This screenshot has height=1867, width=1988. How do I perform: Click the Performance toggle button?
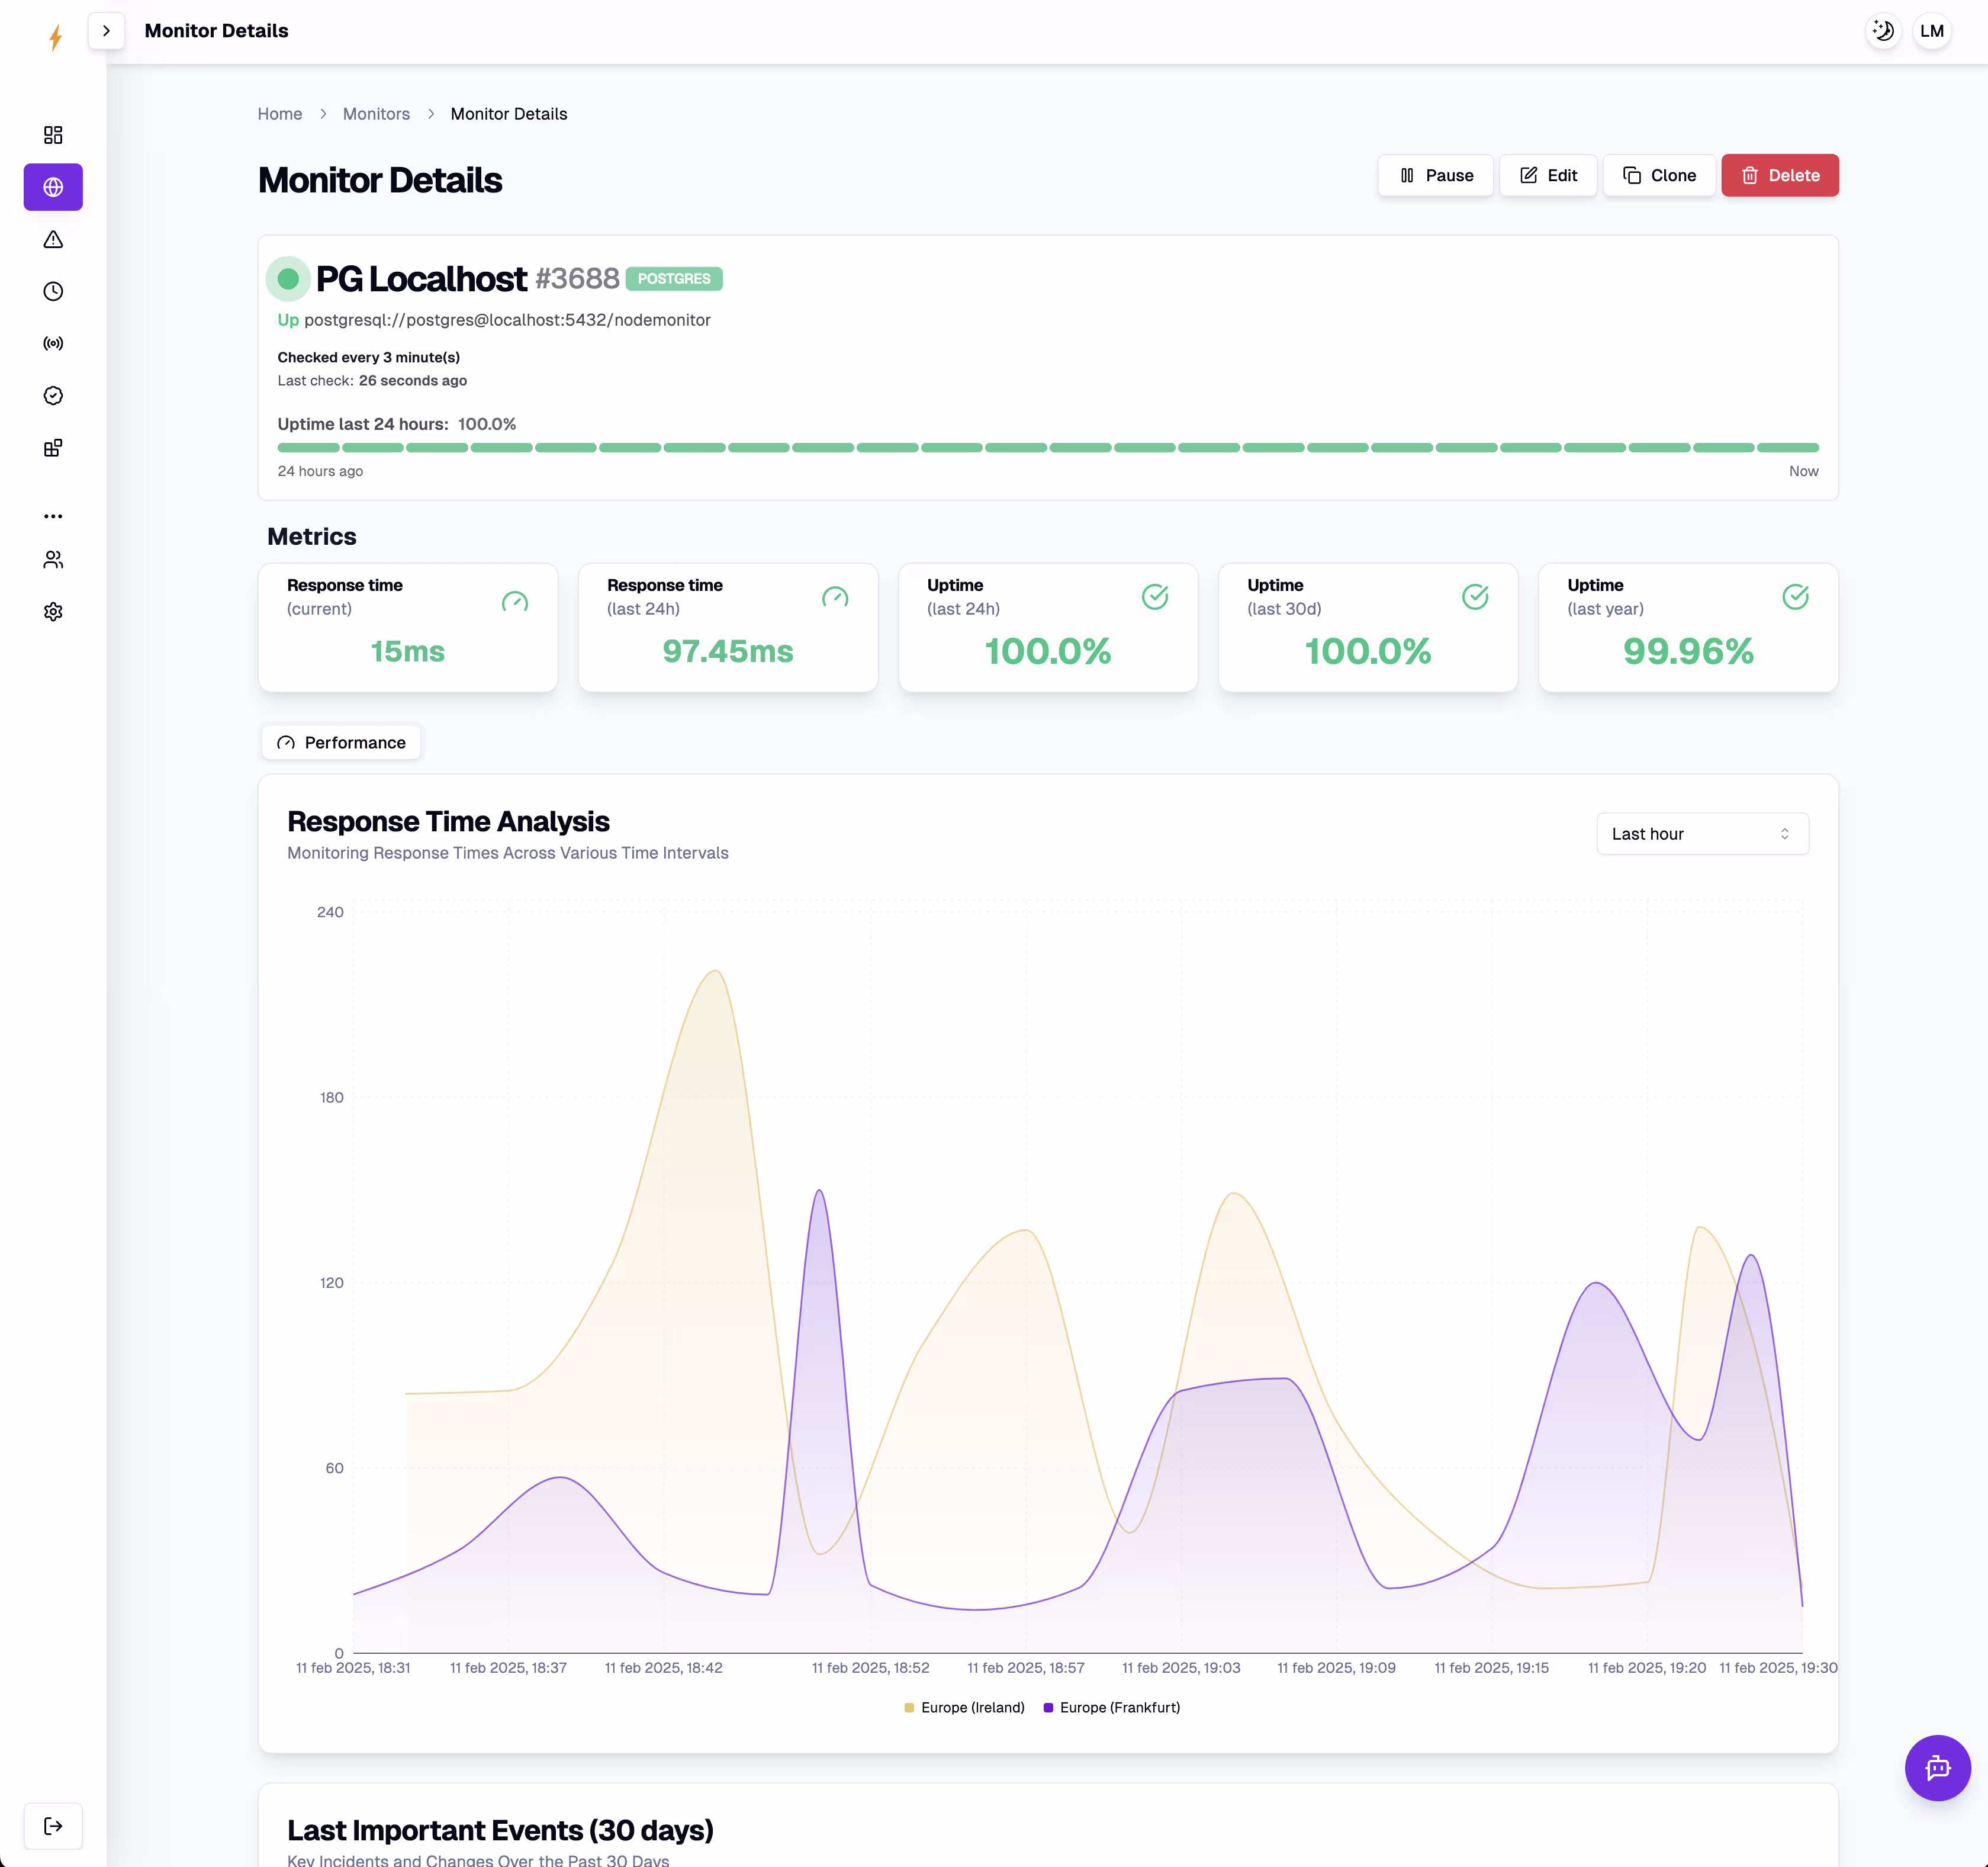(x=340, y=742)
